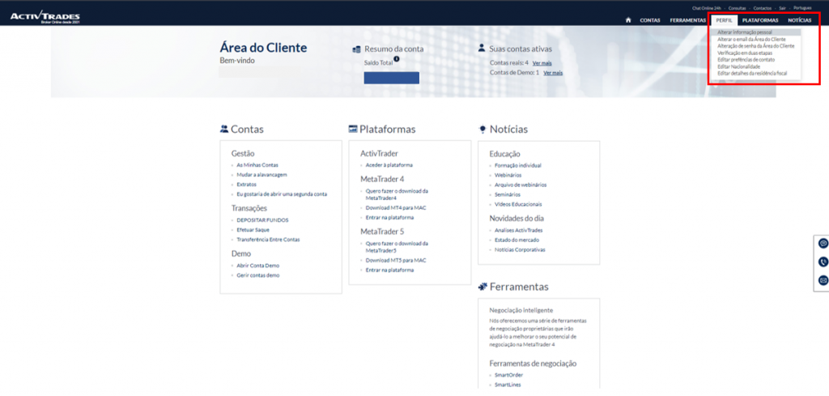Open Vídeos Educacionais
Screen dimensions: 829x396
[x=518, y=204]
